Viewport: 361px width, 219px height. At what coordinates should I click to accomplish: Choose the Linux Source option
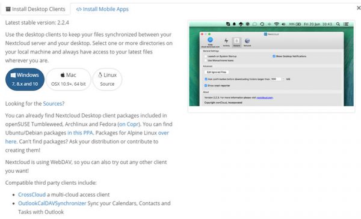(107, 79)
